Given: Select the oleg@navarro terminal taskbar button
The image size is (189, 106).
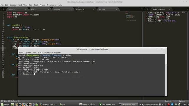Looking at the screenshot, I should coord(128,105).
